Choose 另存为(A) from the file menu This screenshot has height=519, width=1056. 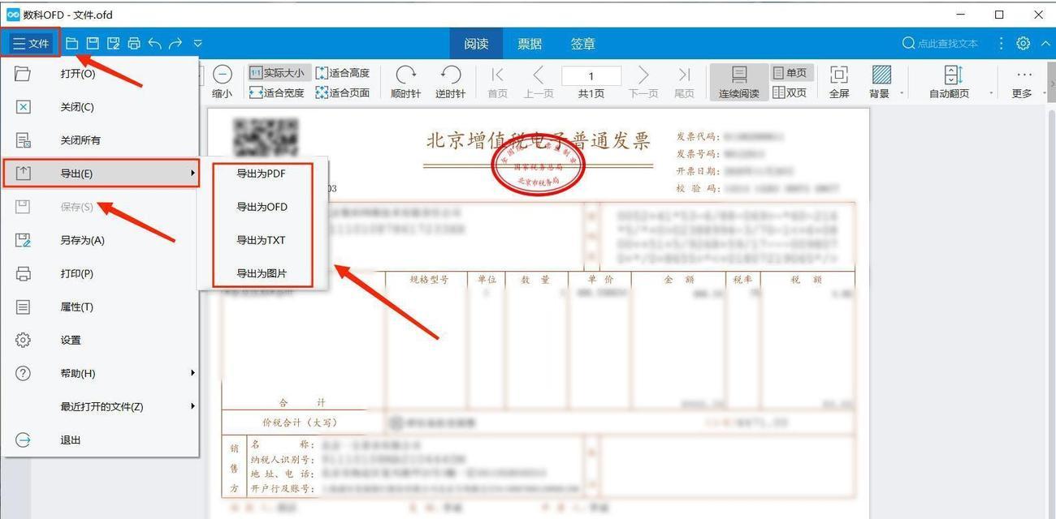[x=101, y=240]
